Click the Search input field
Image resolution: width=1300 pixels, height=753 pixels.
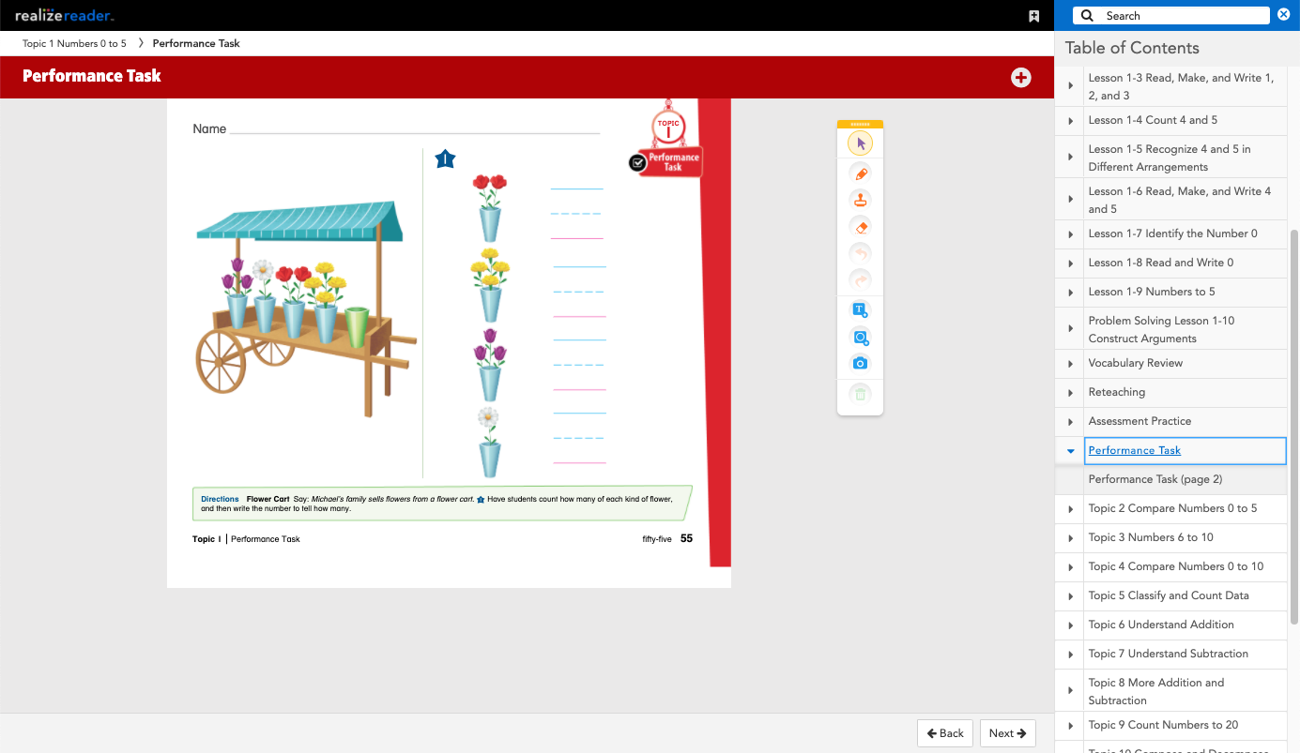tap(1171, 16)
